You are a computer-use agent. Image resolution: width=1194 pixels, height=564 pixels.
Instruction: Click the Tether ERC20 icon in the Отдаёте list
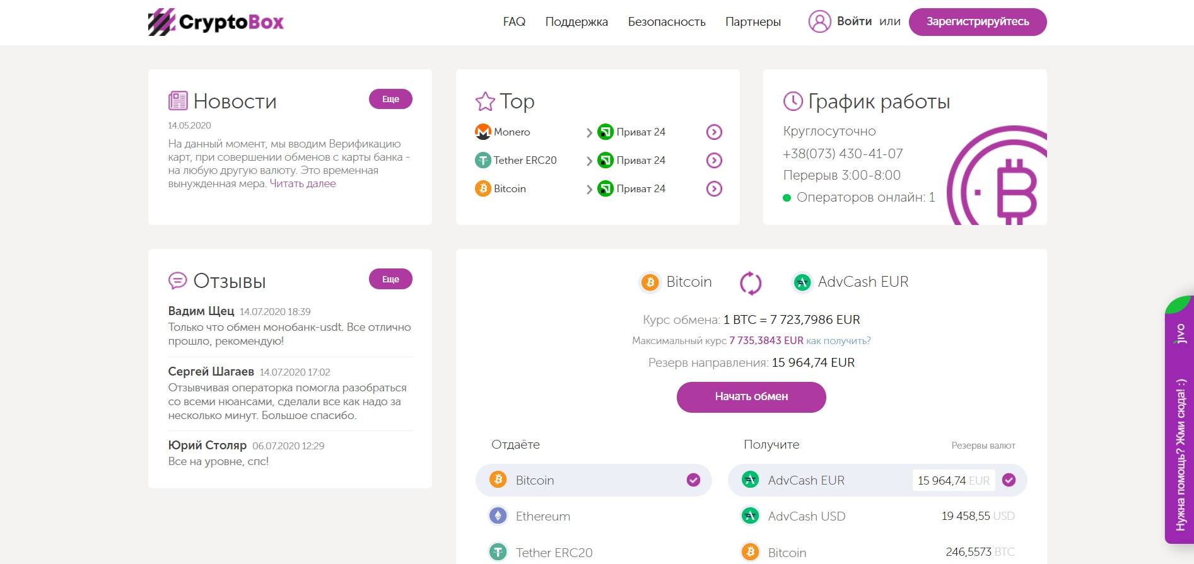pos(498,553)
